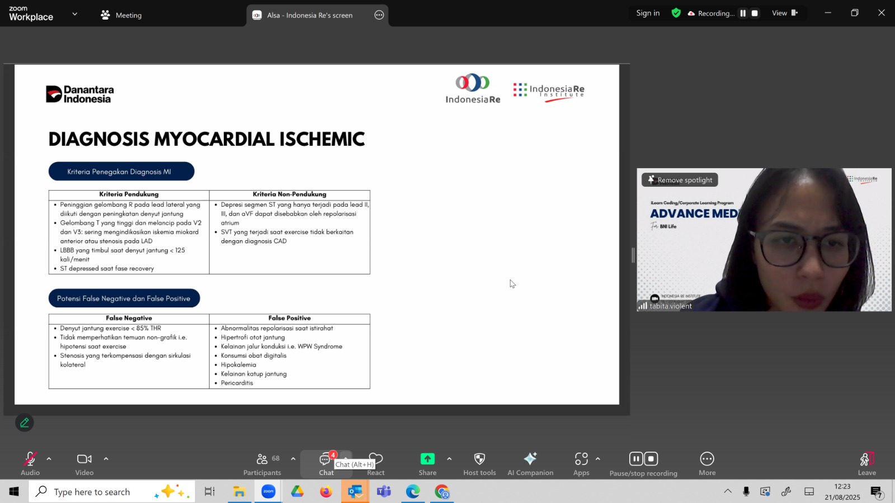Open the Chat panel
This screenshot has width=895, height=503.
point(326,460)
